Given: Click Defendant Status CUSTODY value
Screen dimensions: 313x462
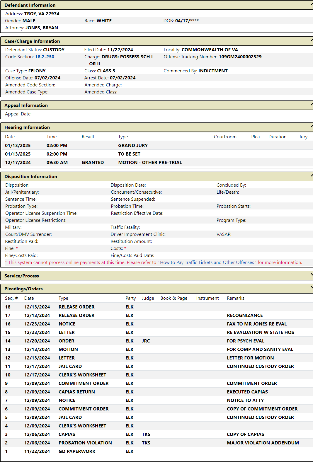Looking at the screenshot, I should pyautogui.click(x=54, y=50).
